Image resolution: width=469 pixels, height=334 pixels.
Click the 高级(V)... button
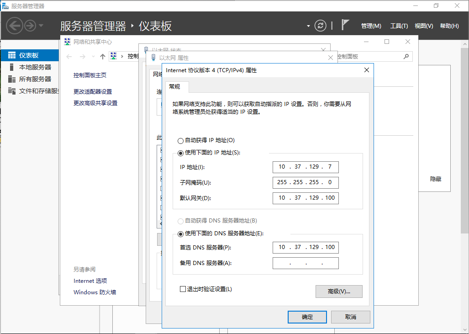pyautogui.click(x=339, y=292)
